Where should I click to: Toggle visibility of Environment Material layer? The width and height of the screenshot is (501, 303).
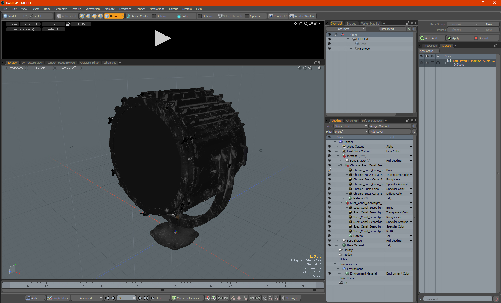[329, 273]
